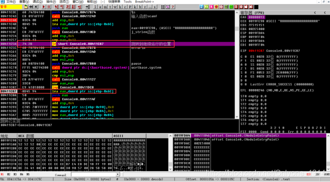This screenshot has height=182, width=330.
Task: Open the Tools menu
Action: click(128, 2)
